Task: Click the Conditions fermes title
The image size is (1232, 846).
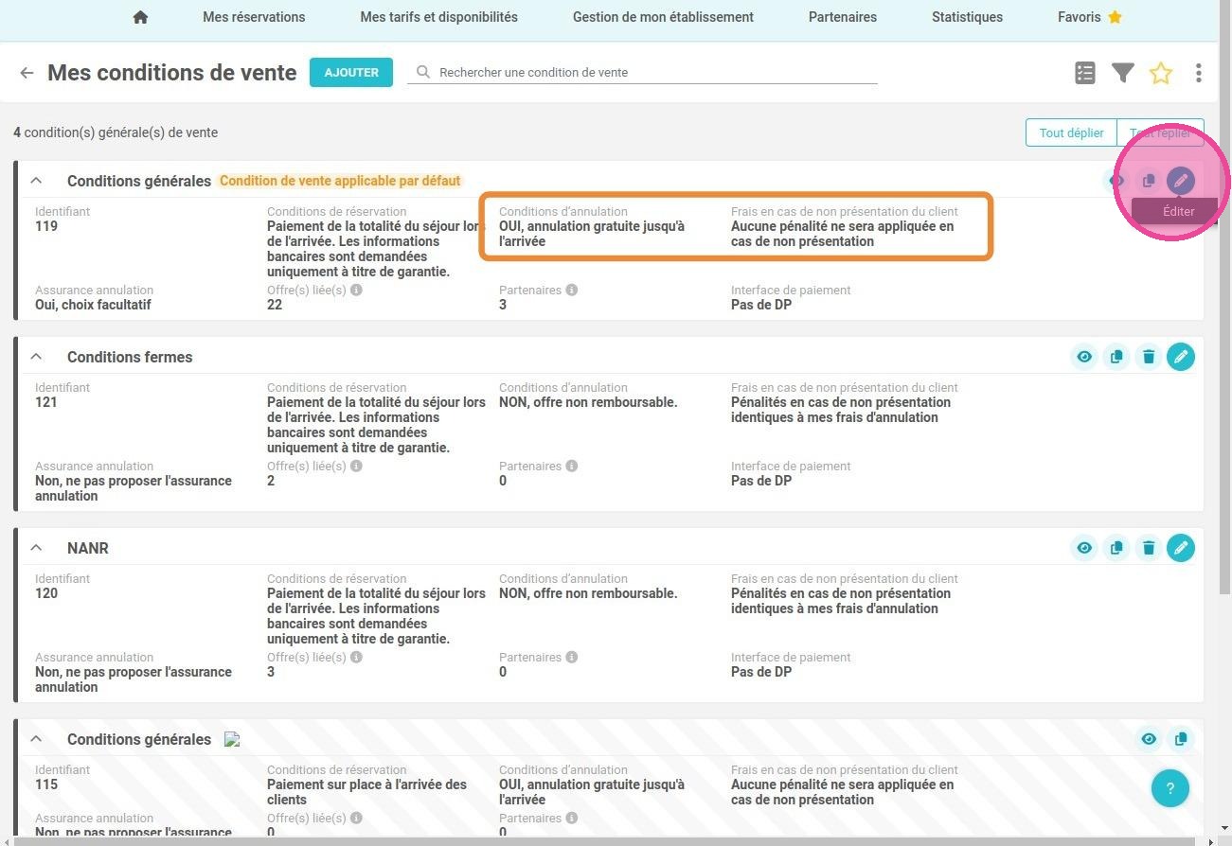Action: click(x=130, y=357)
